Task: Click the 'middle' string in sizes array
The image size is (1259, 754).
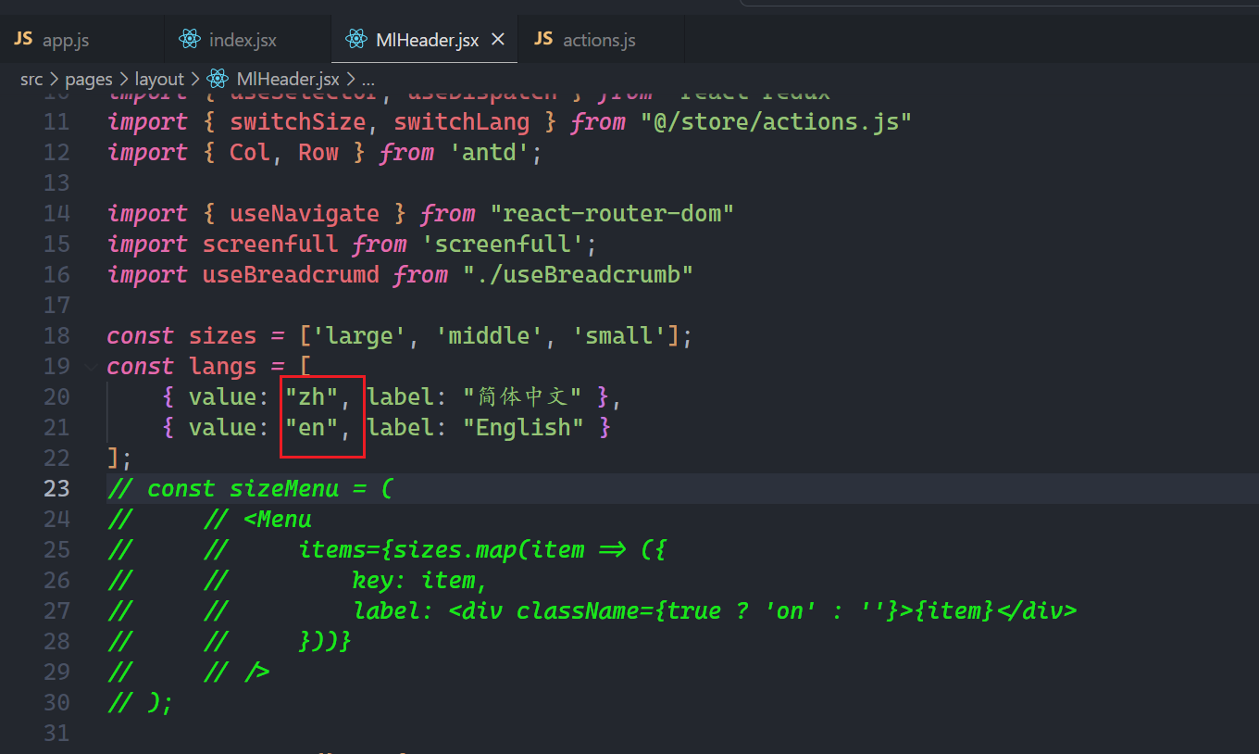Action: click(489, 335)
